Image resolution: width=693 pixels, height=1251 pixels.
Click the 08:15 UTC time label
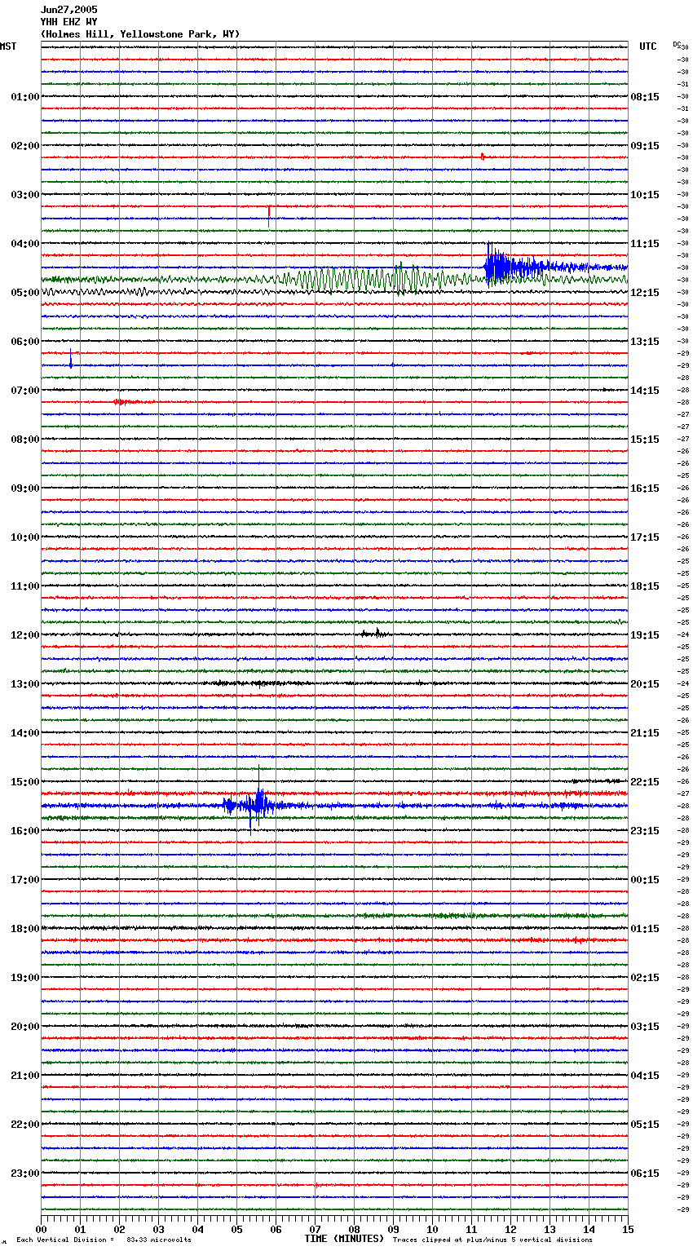tap(645, 97)
